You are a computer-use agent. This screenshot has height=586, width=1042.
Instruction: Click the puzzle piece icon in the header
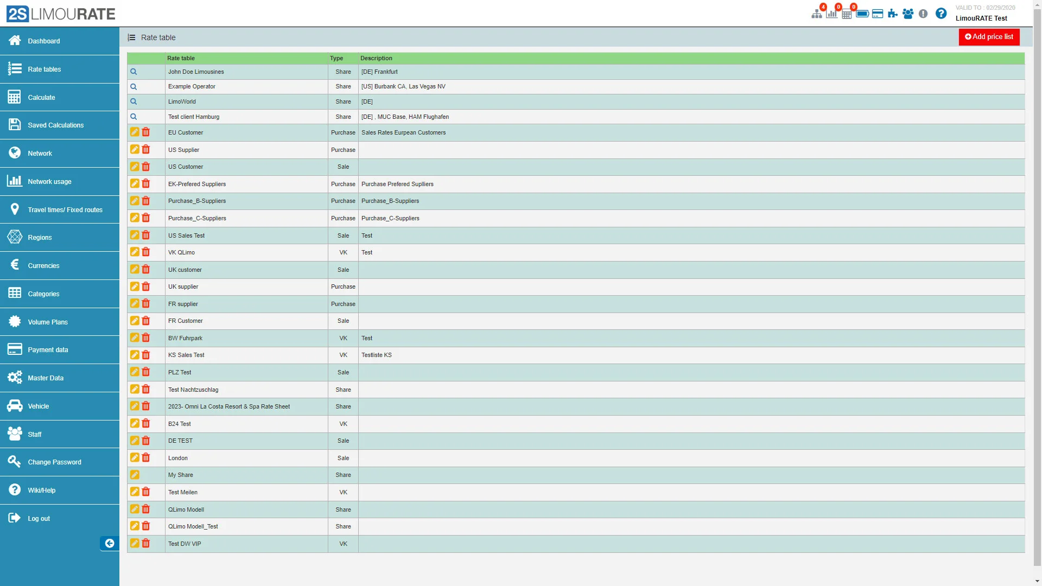point(892,14)
